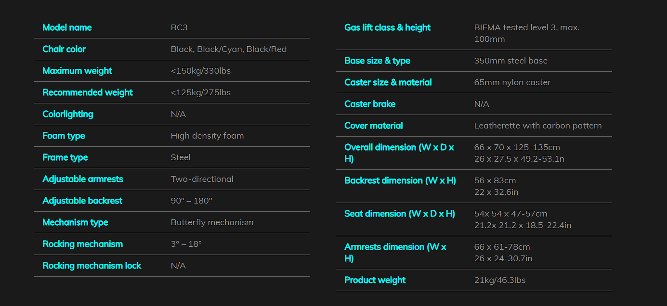
Task: Click the Caster size & material label
Action: (x=388, y=82)
